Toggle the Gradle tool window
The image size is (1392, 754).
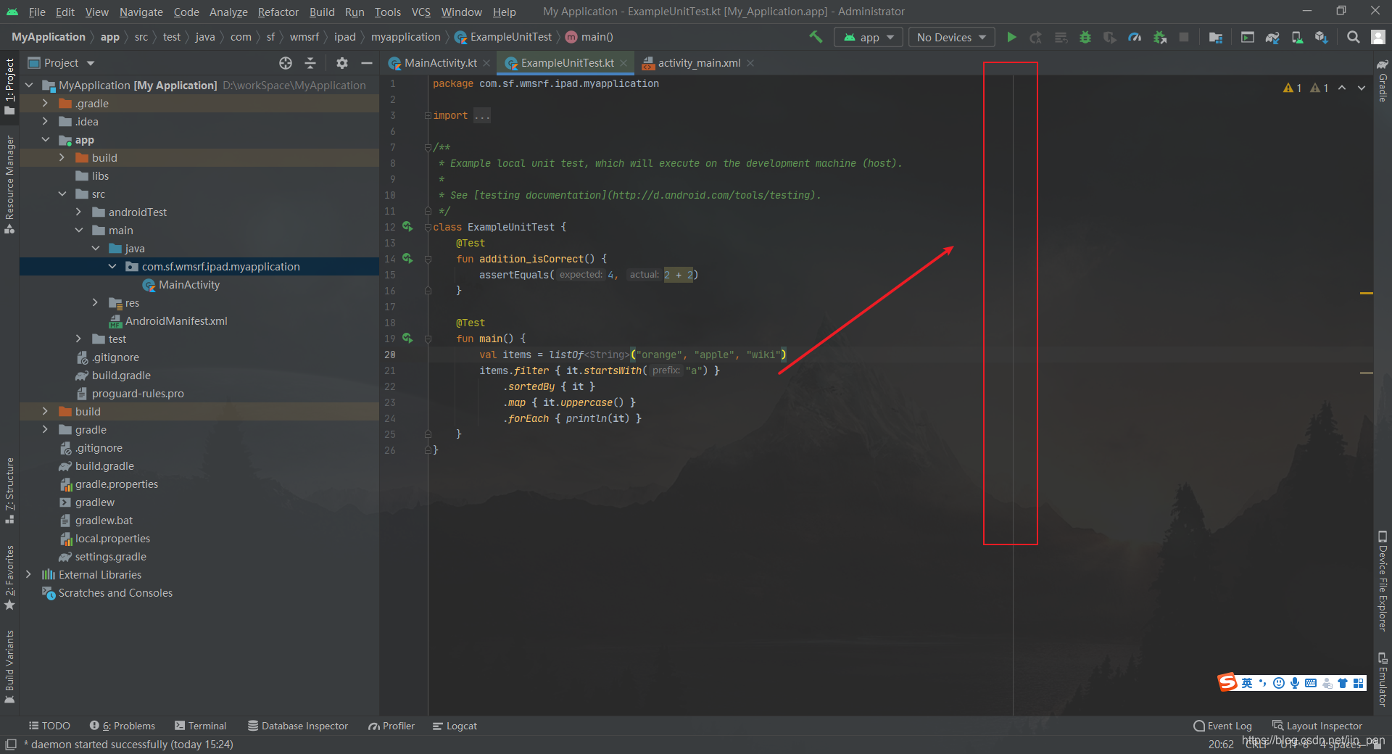coord(1383,80)
